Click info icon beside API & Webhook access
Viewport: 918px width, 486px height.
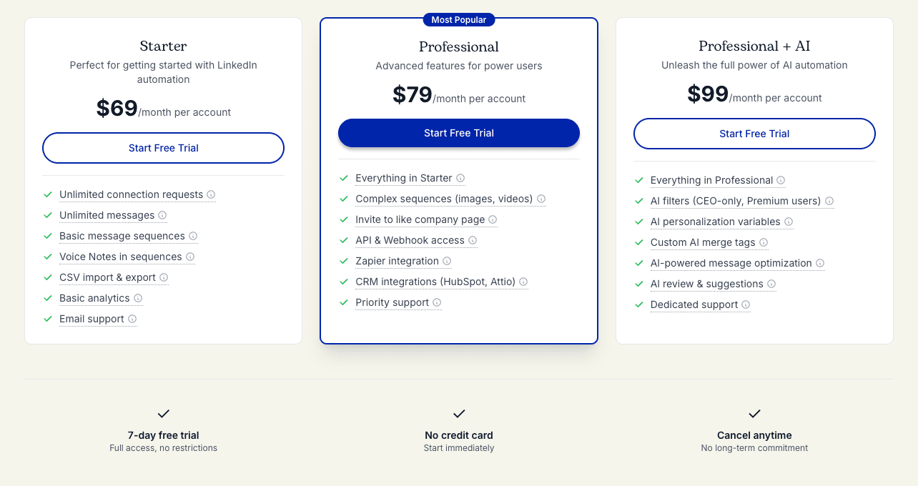click(x=473, y=240)
